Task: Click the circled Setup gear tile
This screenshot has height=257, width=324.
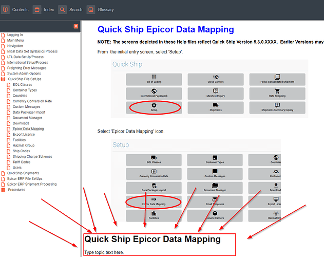Action: tap(154, 107)
